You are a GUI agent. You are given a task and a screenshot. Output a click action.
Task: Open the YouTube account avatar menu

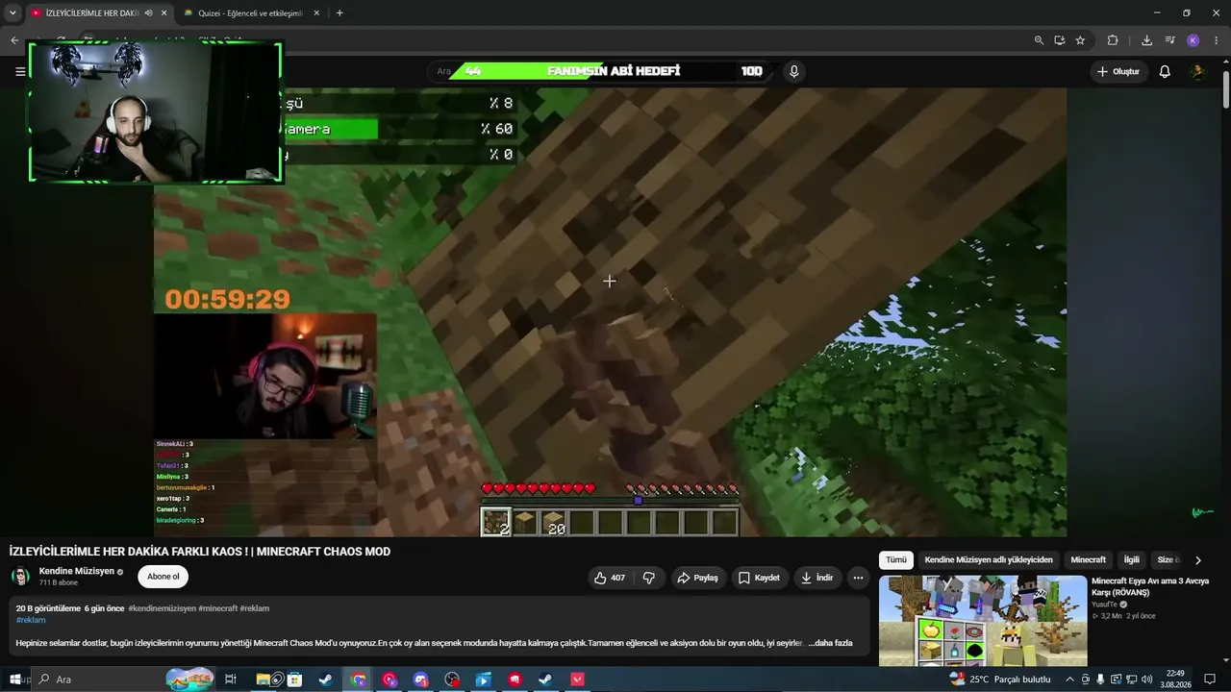pyautogui.click(x=1197, y=71)
